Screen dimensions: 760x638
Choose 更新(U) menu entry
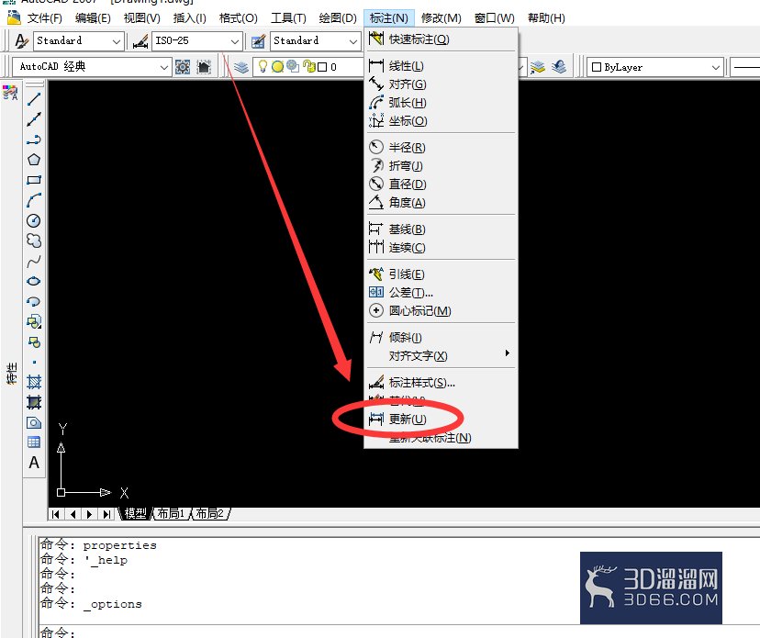pos(441,419)
